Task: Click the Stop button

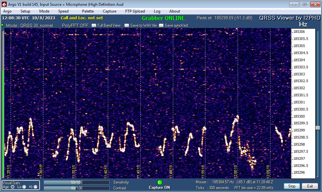Action: (x=292, y=186)
